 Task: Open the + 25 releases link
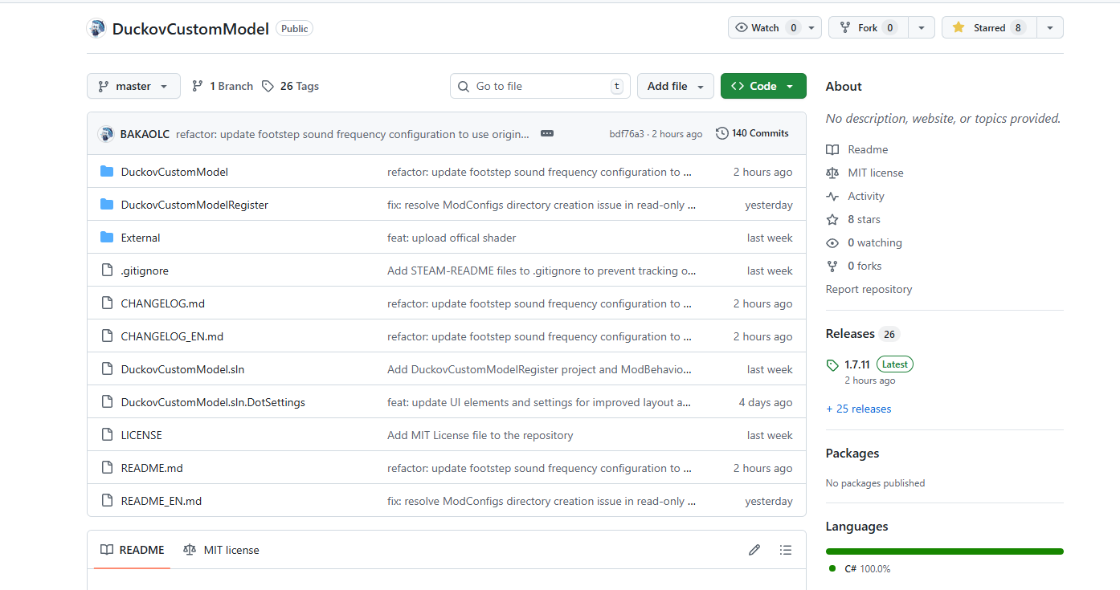tap(858, 409)
